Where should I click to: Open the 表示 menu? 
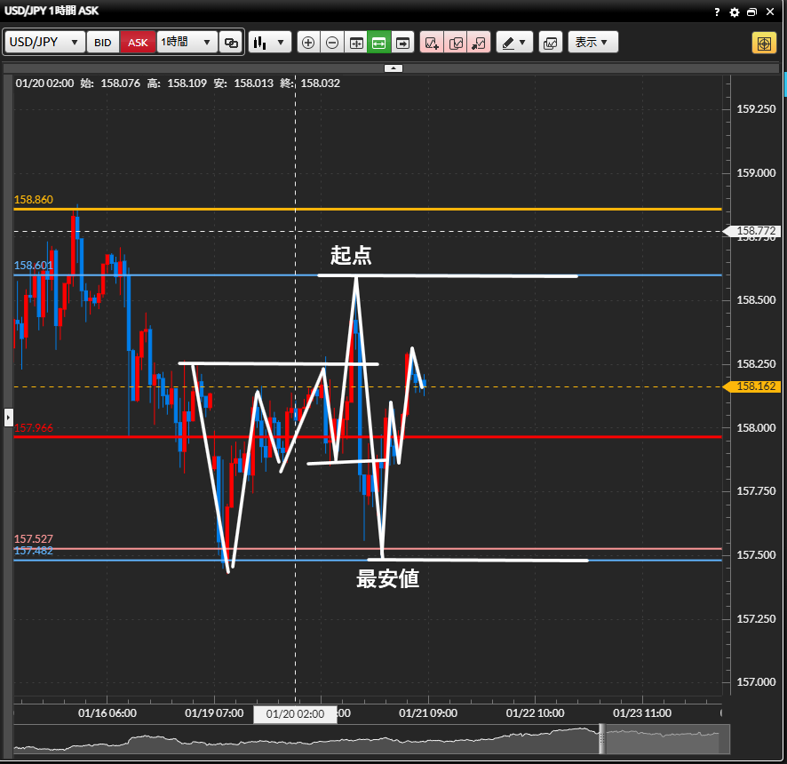pyautogui.click(x=592, y=43)
